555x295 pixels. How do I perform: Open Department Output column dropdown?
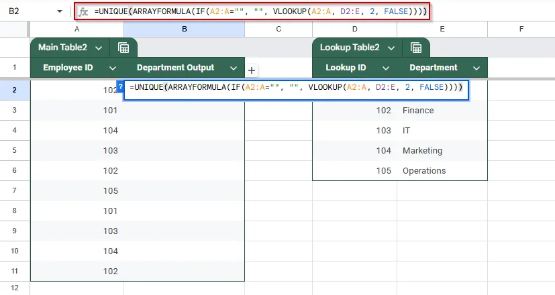pyautogui.click(x=234, y=68)
